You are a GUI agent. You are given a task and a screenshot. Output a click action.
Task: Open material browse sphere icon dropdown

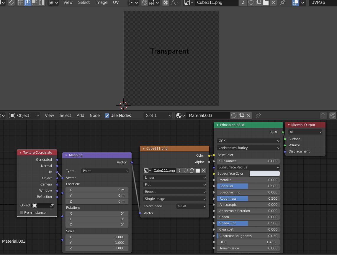(x=181, y=115)
